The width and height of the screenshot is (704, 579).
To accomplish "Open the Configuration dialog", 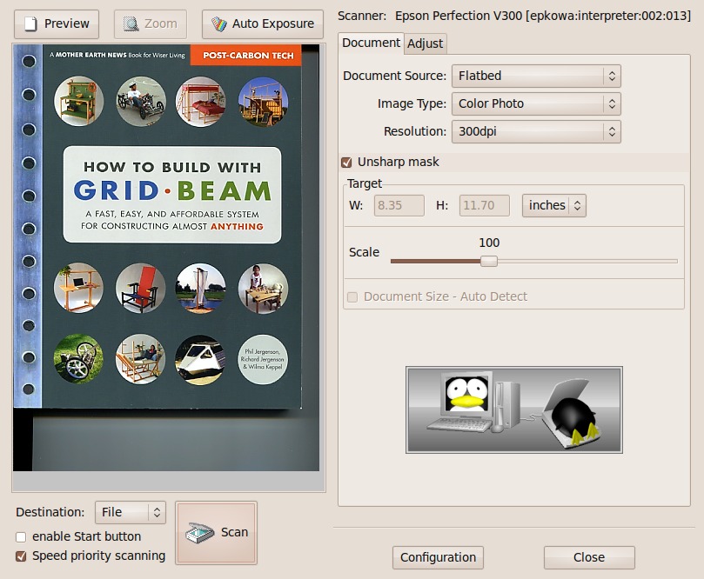I will click(439, 558).
